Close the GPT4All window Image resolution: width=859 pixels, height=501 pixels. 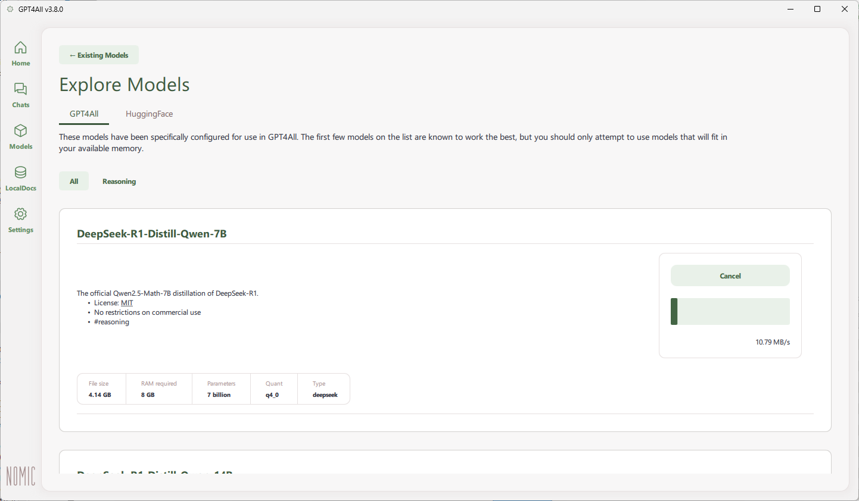845,9
